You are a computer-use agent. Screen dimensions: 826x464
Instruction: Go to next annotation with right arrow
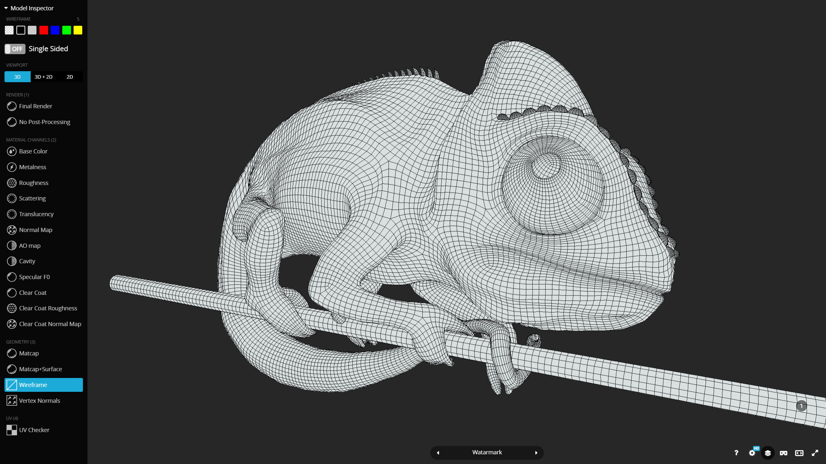coord(536,453)
